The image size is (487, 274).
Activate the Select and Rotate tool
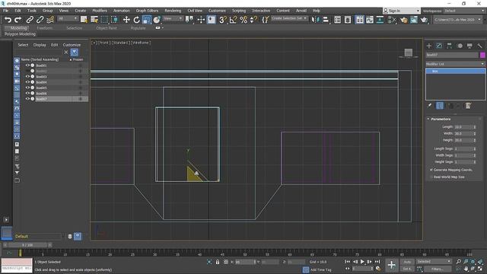pyautogui.click(x=136, y=20)
